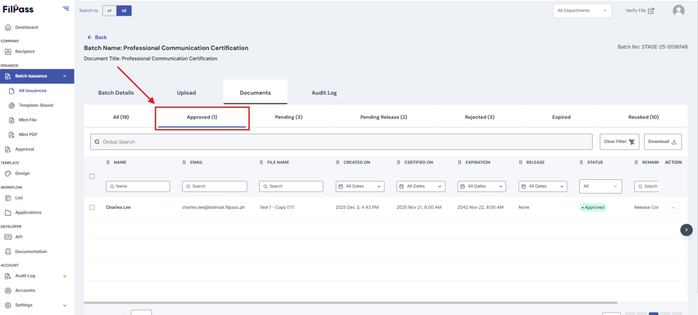Viewport: 698px width, 315px height.
Task: Click the Verify File external-link icon
Action: click(651, 11)
